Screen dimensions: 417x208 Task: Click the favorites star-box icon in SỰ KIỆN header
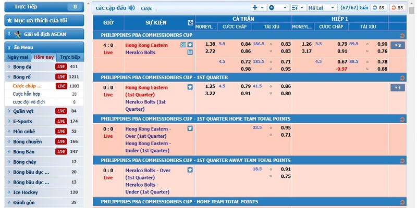coord(190,23)
